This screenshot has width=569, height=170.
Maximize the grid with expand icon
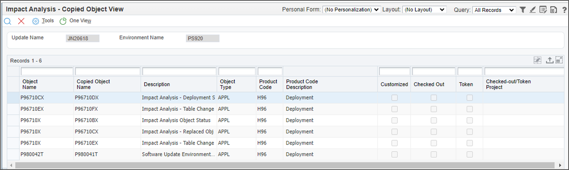(559, 60)
